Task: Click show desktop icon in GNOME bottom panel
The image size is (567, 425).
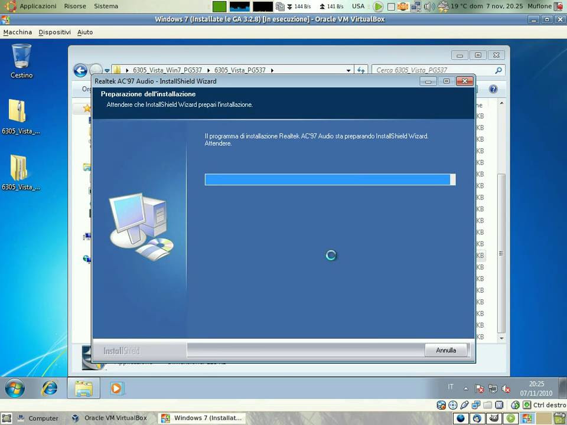Action: click(7, 418)
